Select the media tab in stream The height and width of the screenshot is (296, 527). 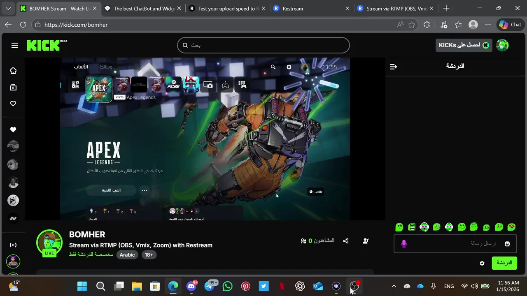[106, 67]
